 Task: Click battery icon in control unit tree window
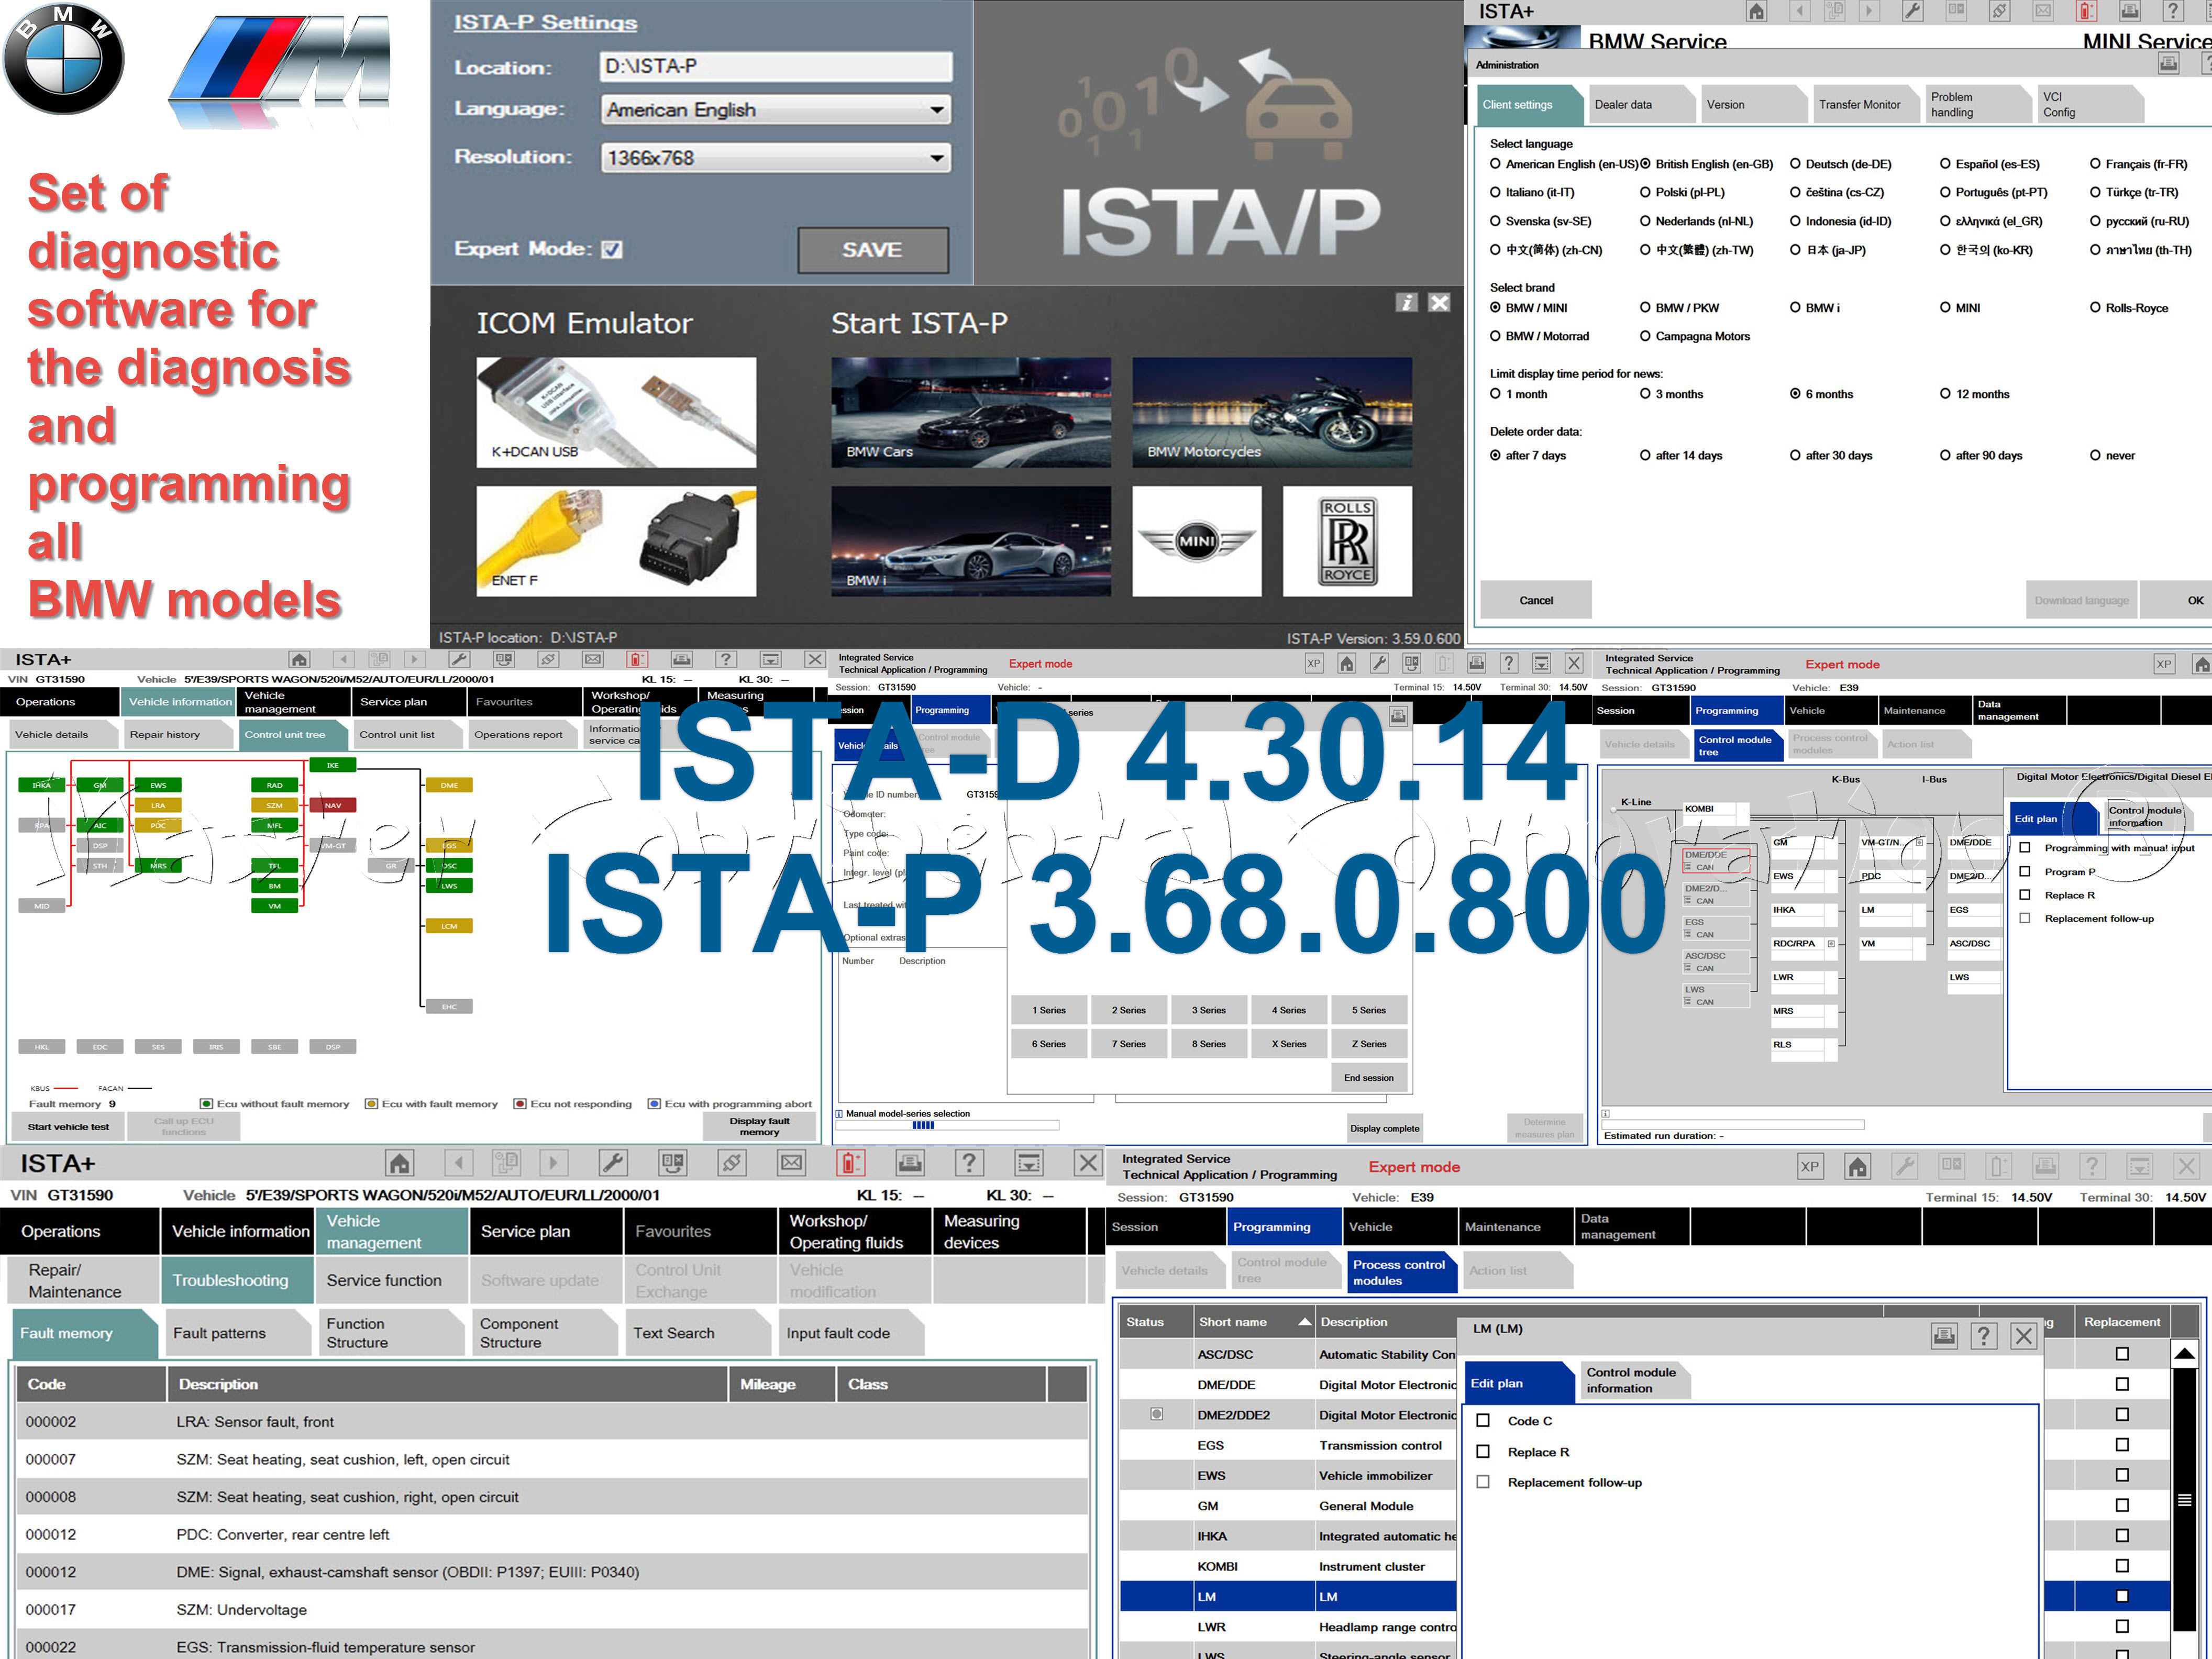click(637, 659)
